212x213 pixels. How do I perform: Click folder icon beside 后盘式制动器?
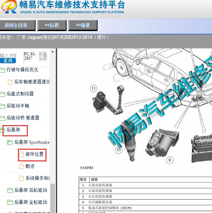2,94
